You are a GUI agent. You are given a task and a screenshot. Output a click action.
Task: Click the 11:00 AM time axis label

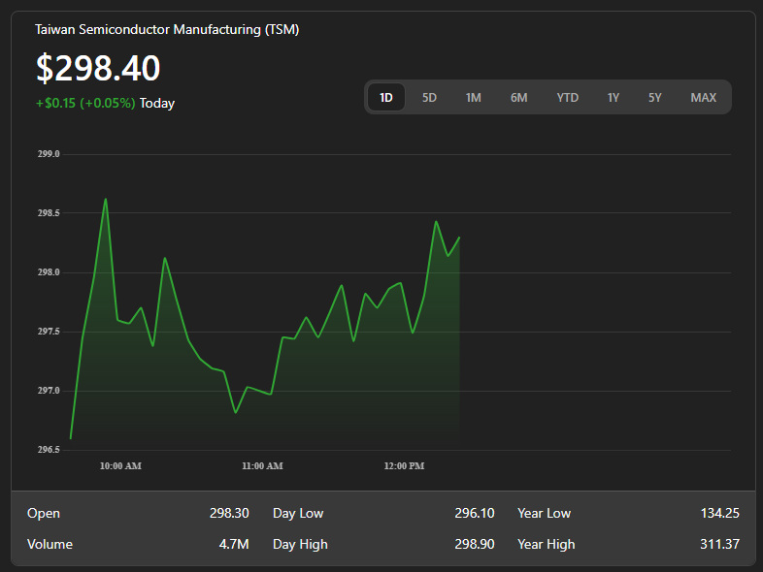coord(262,466)
